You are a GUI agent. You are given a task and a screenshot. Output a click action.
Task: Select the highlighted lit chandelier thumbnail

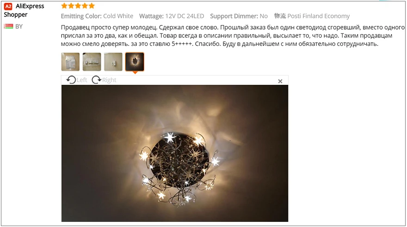coord(135,62)
